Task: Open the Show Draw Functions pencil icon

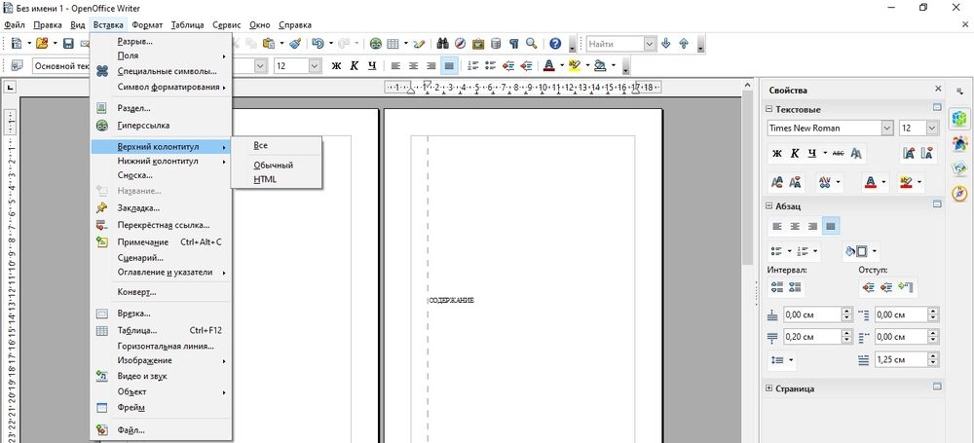Action: pos(419,44)
